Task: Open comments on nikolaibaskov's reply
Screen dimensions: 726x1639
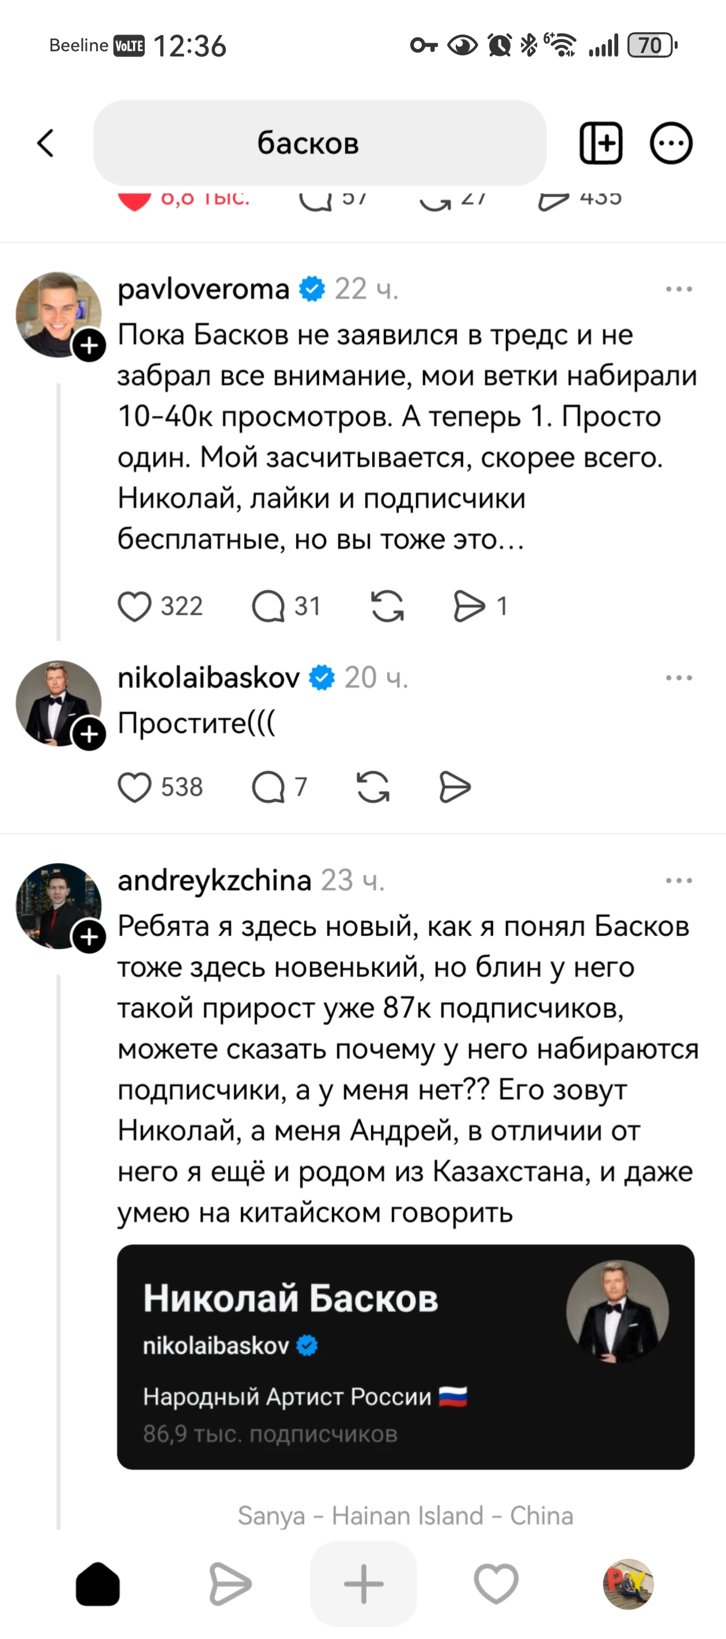Action: 270,787
